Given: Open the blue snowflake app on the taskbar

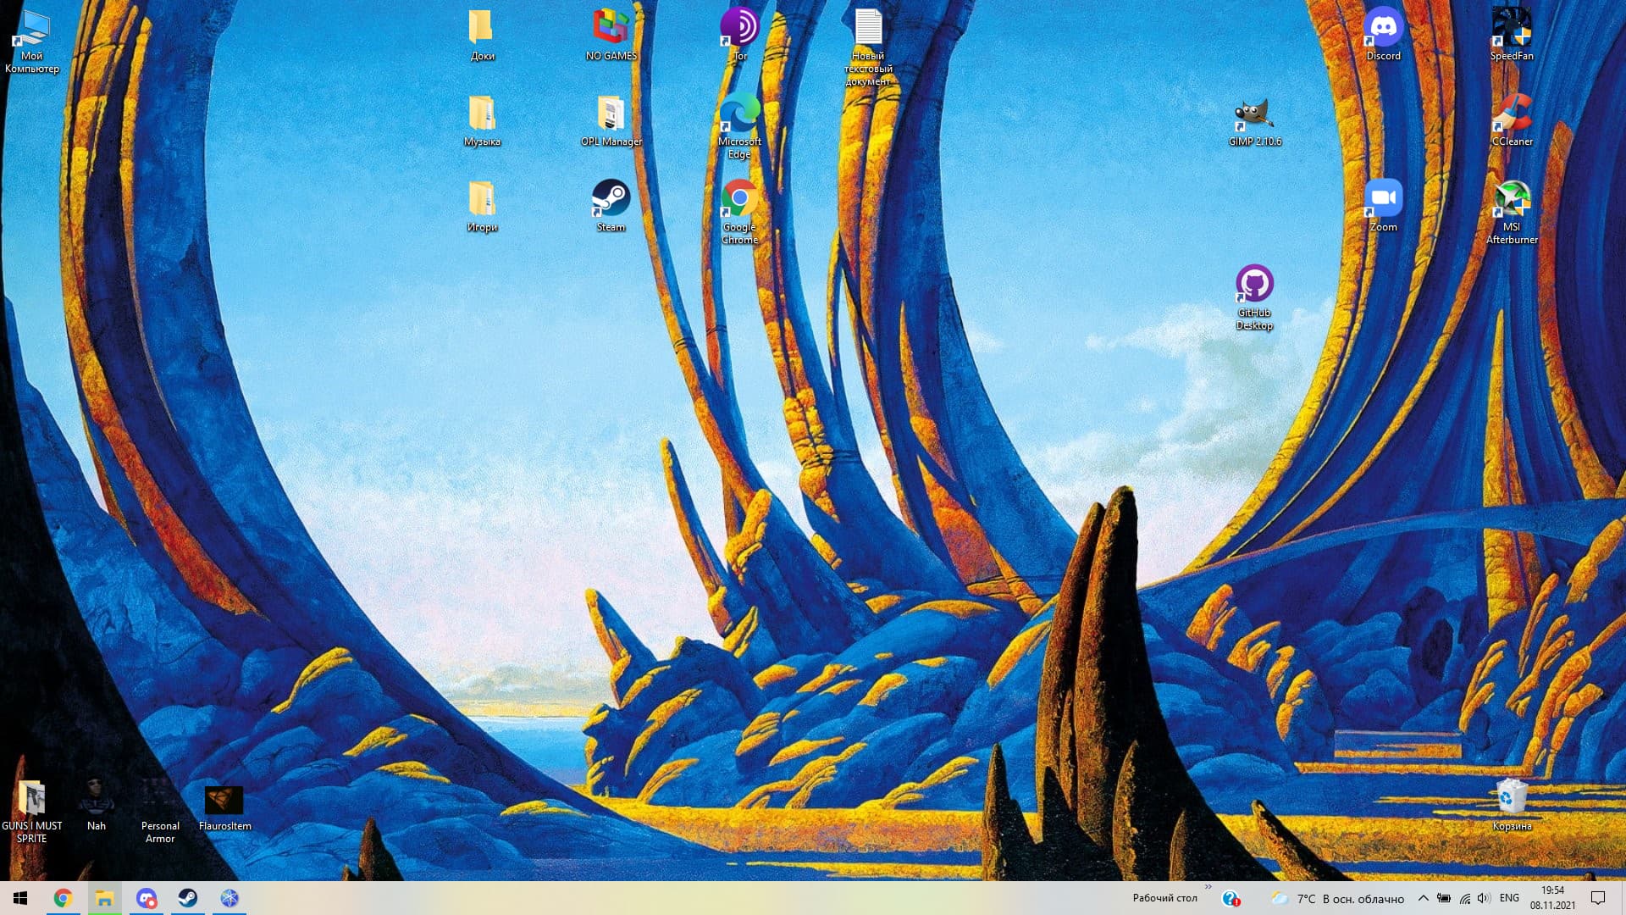Looking at the screenshot, I should (x=229, y=898).
